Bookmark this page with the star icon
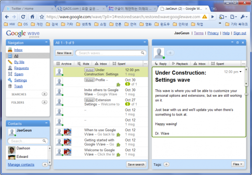The height and width of the screenshot is (175, 252). pyautogui.click(x=42, y=17)
